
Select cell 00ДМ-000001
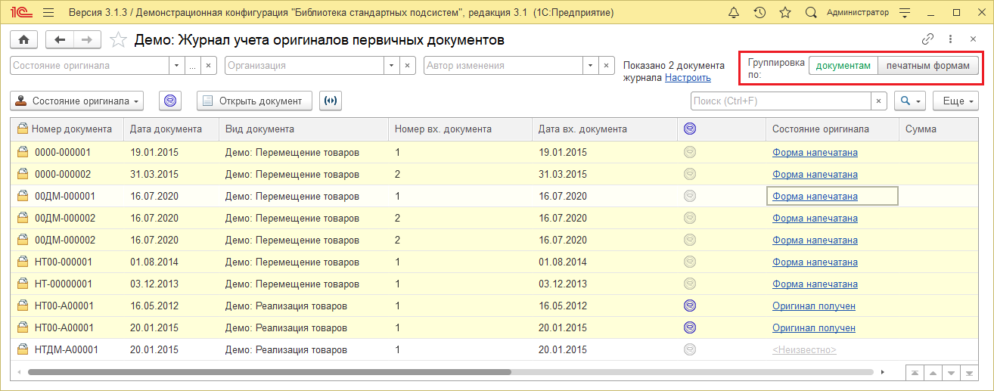[x=67, y=196]
